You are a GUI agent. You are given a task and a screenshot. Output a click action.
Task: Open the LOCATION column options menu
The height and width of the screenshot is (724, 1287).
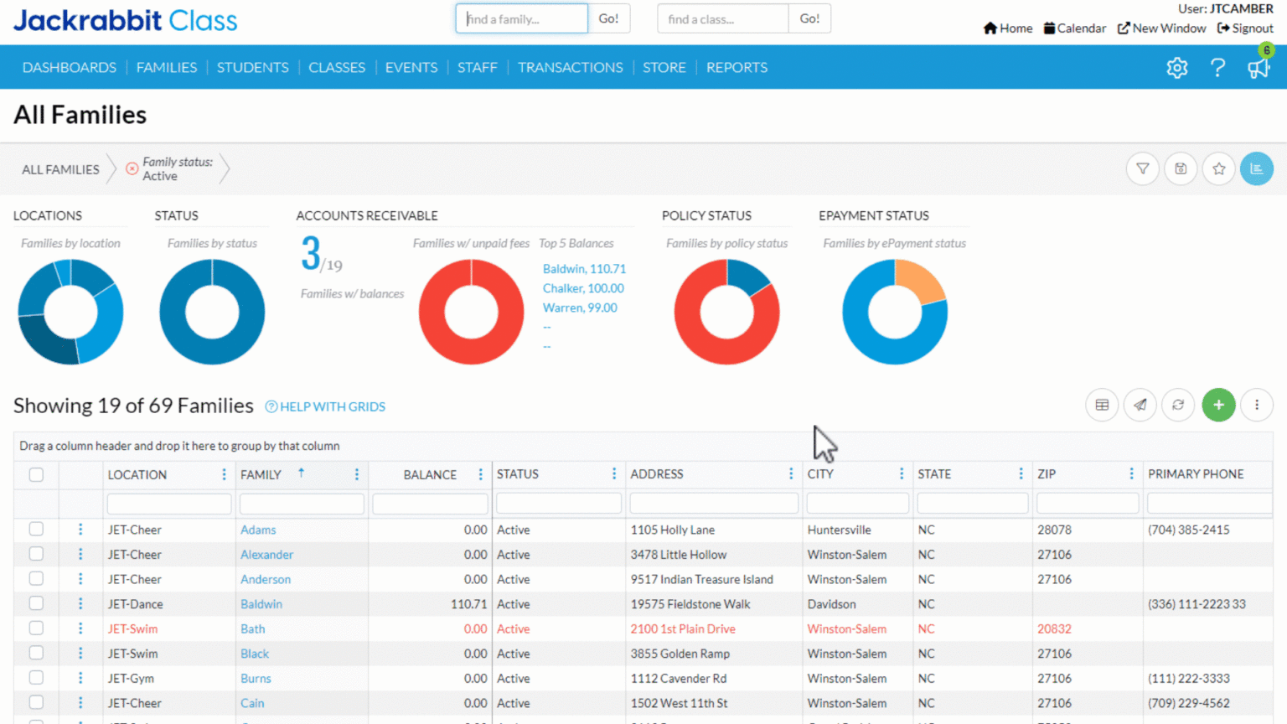click(x=224, y=475)
